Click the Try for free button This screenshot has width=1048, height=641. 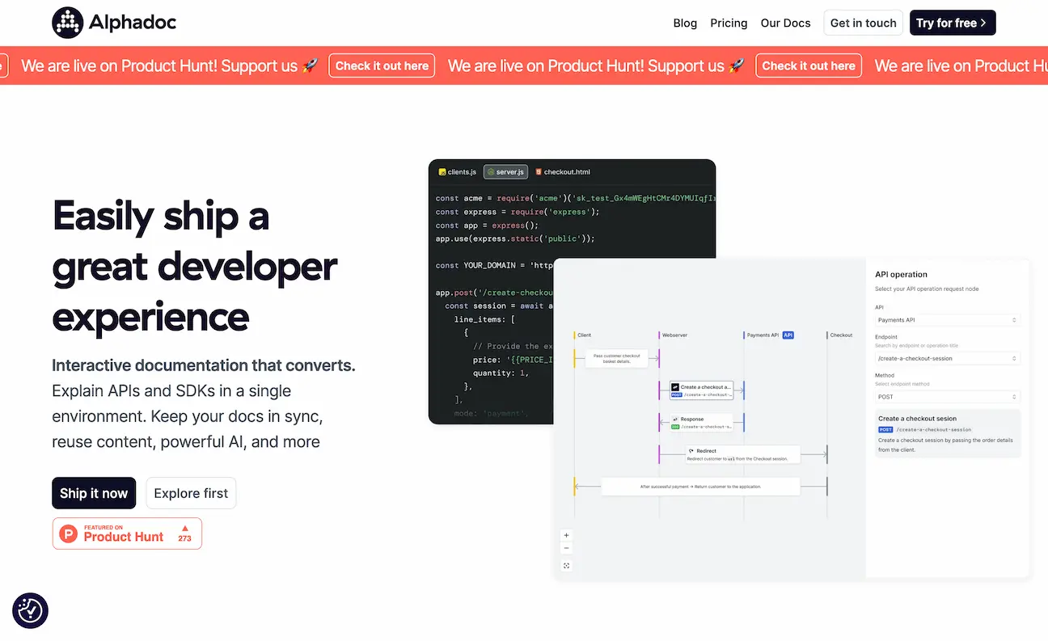[x=953, y=23]
